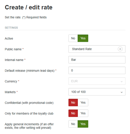
Task: Set Confidential with promotional code to Yes
Action: click(83, 103)
